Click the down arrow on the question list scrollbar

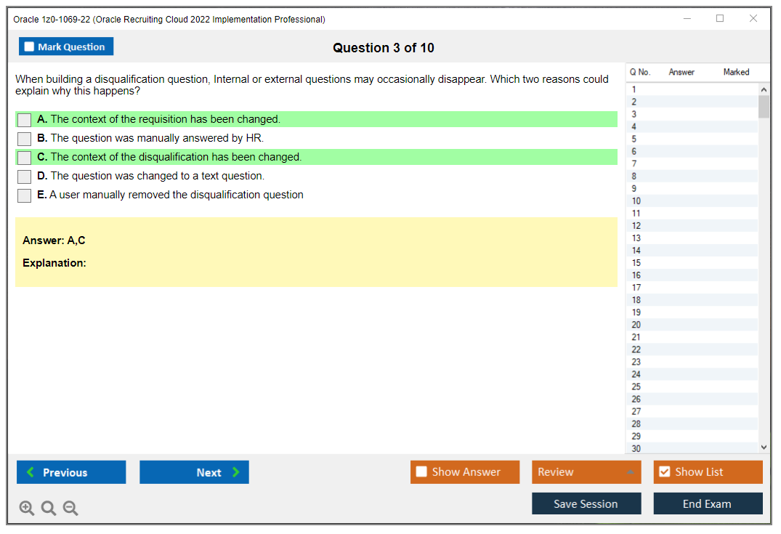tap(764, 447)
